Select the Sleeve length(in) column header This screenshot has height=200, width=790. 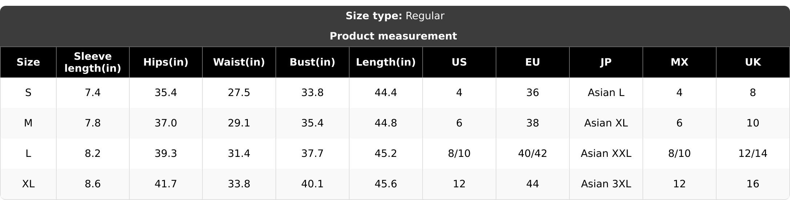[x=93, y=62]
